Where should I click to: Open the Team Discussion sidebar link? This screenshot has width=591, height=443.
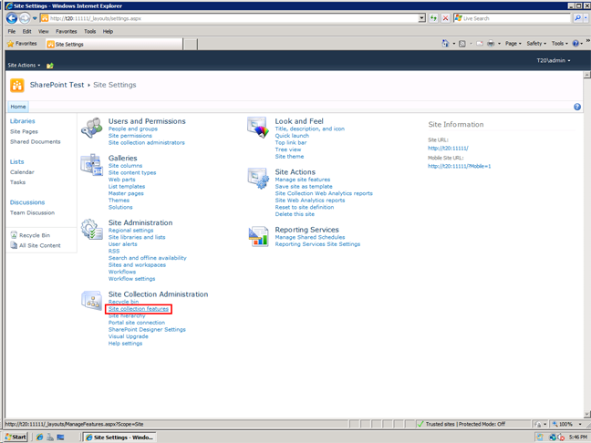32,212
